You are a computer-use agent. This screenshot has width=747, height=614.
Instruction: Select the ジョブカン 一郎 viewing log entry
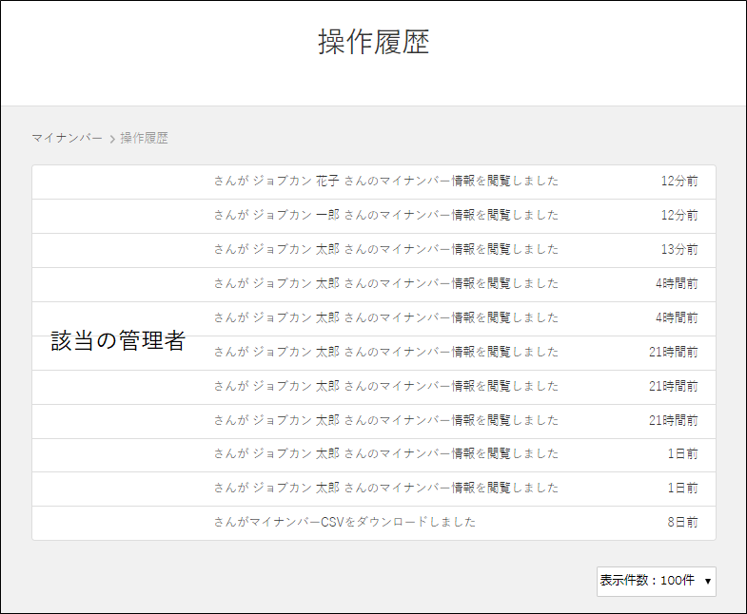click(385, 215)
